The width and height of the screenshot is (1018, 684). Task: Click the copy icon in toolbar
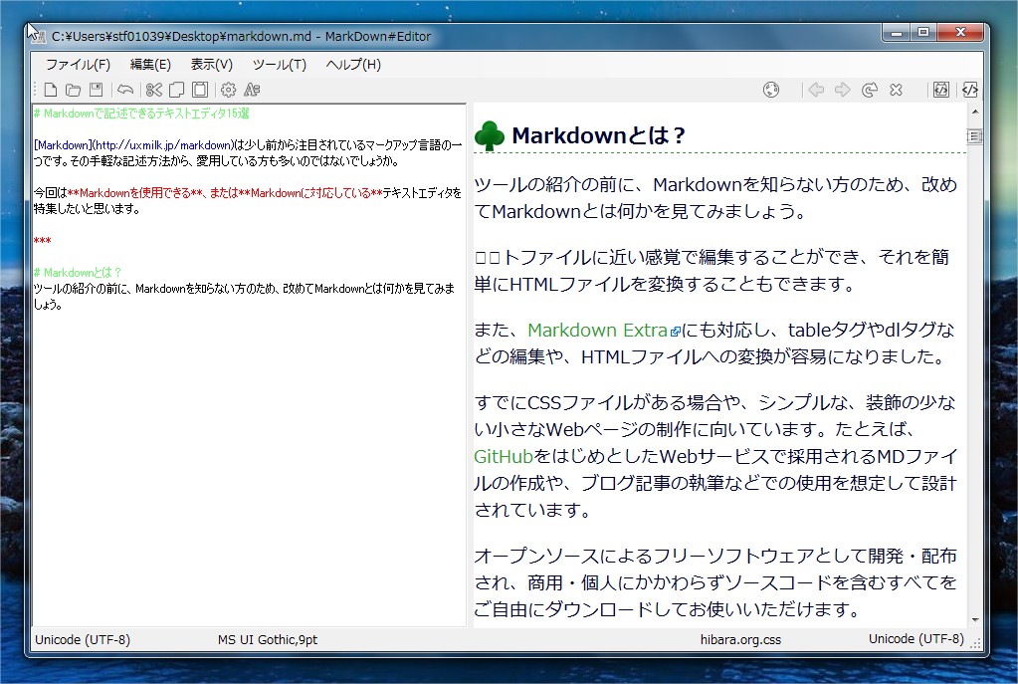click(x=176, y=90)
